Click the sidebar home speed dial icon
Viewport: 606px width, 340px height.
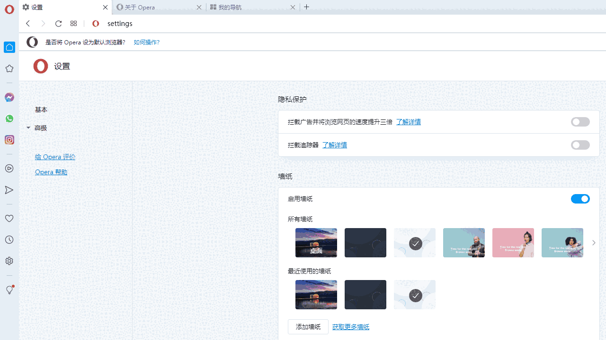pos(9,47)
